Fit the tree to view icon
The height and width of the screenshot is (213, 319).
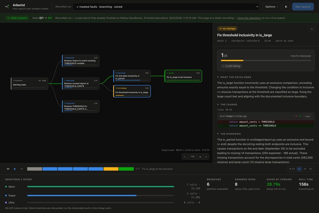tap(206, 157)
